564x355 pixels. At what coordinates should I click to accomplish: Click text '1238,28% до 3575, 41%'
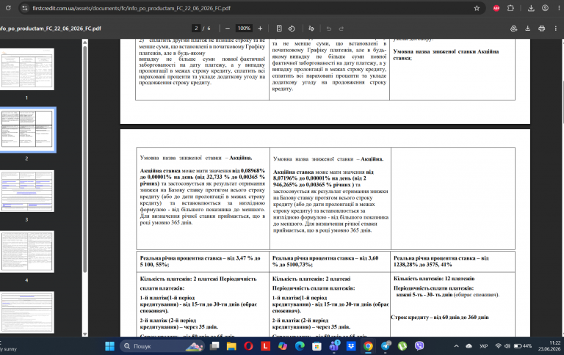(423, 265)
